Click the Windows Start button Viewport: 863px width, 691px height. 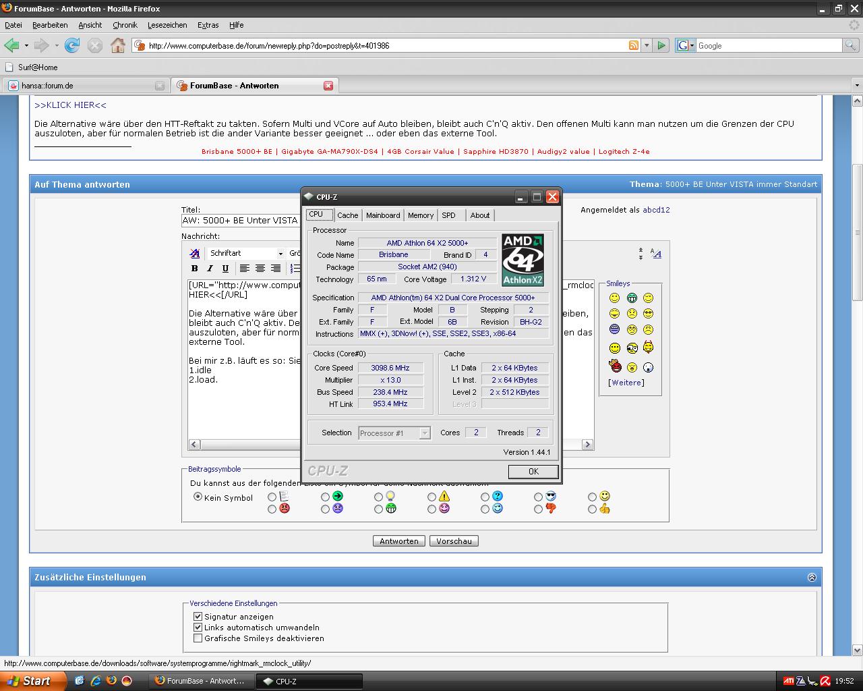pyautogui.click(x=33, y=681)
